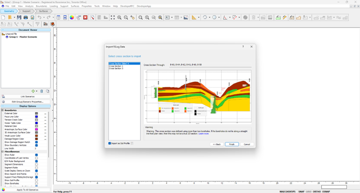Click the yellow triangle ruler icon

pyautogui.click(x=194, y=17)
